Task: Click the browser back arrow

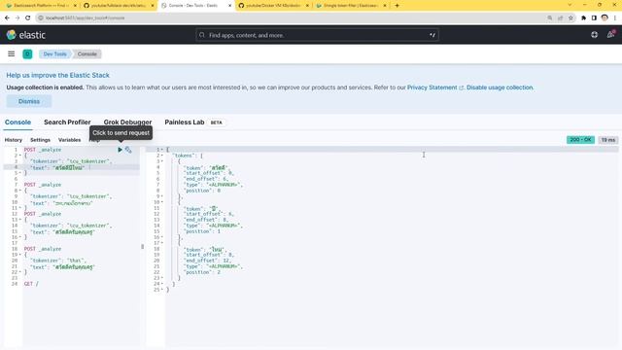Action: pyautogui.click(x=7, y=17)
